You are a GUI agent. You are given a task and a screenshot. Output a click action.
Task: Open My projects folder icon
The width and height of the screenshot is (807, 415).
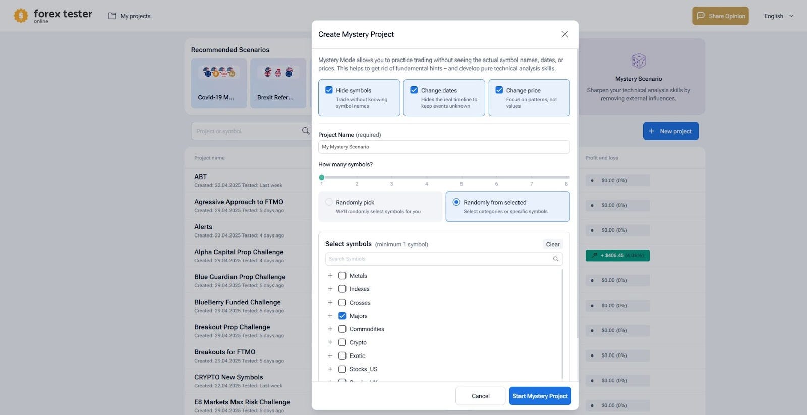(112, 16)
